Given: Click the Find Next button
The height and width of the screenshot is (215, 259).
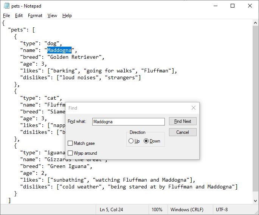Looking at the screenshot, I should point(183,121).
